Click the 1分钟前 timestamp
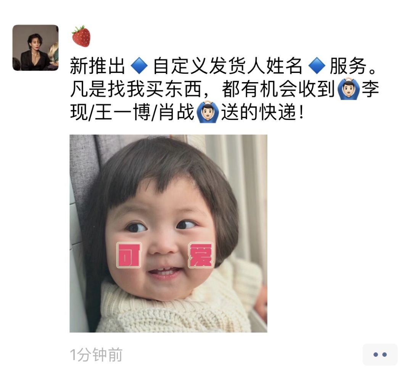 click(96, 355)
